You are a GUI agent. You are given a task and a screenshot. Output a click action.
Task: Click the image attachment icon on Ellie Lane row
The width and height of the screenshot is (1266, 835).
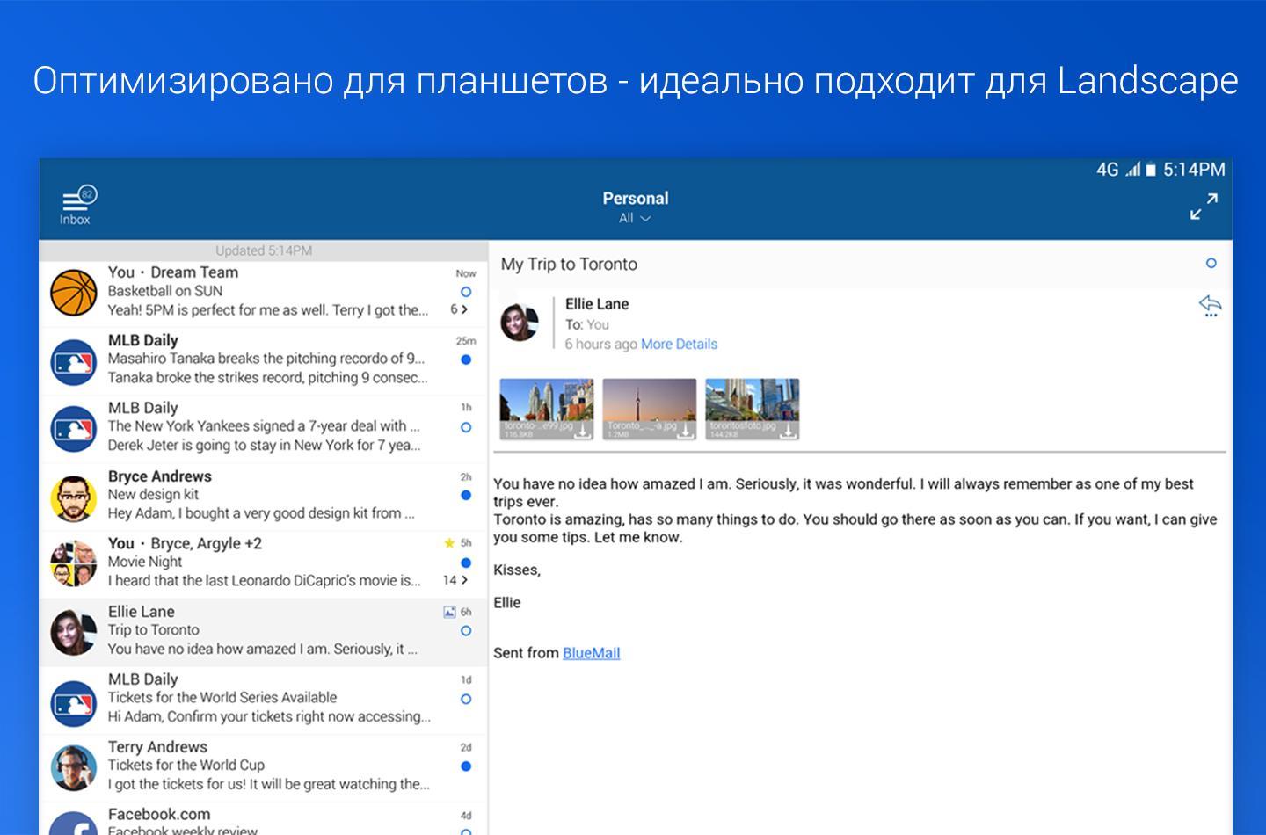pos(449,612)
